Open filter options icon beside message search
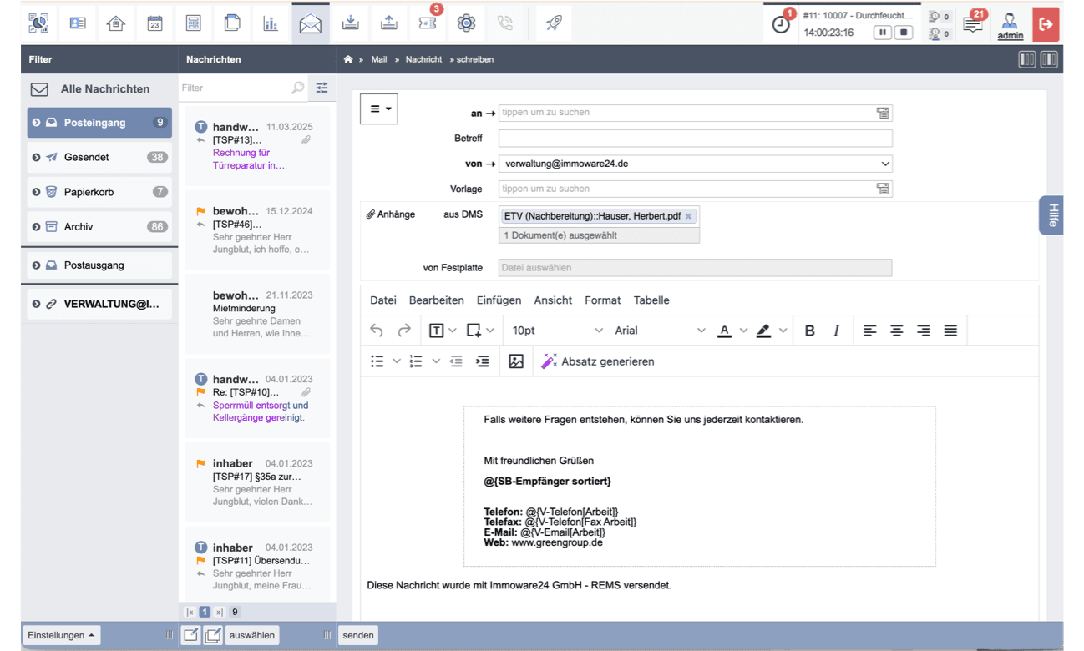Image resolution: width=1084 pixels, height=651 pixels. click(322, 88)
